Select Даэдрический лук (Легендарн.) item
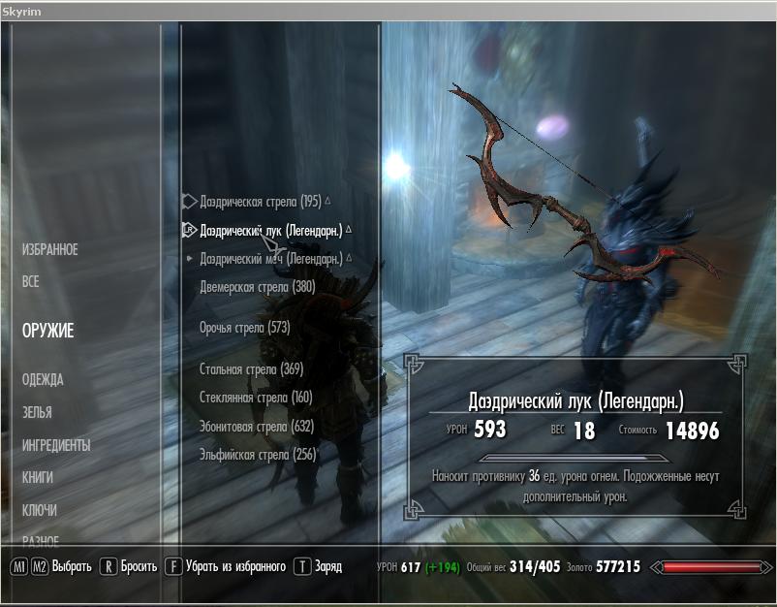Image resolution: width=777 pixels, height=607 pixels. tap(271, 231)
